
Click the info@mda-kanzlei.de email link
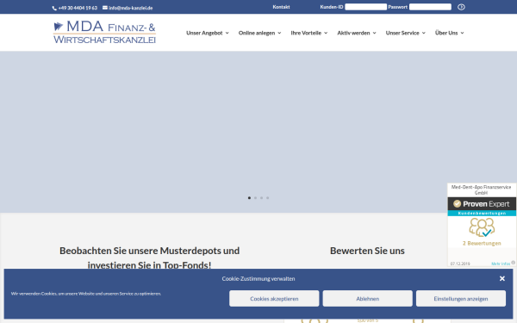[131, 8]
